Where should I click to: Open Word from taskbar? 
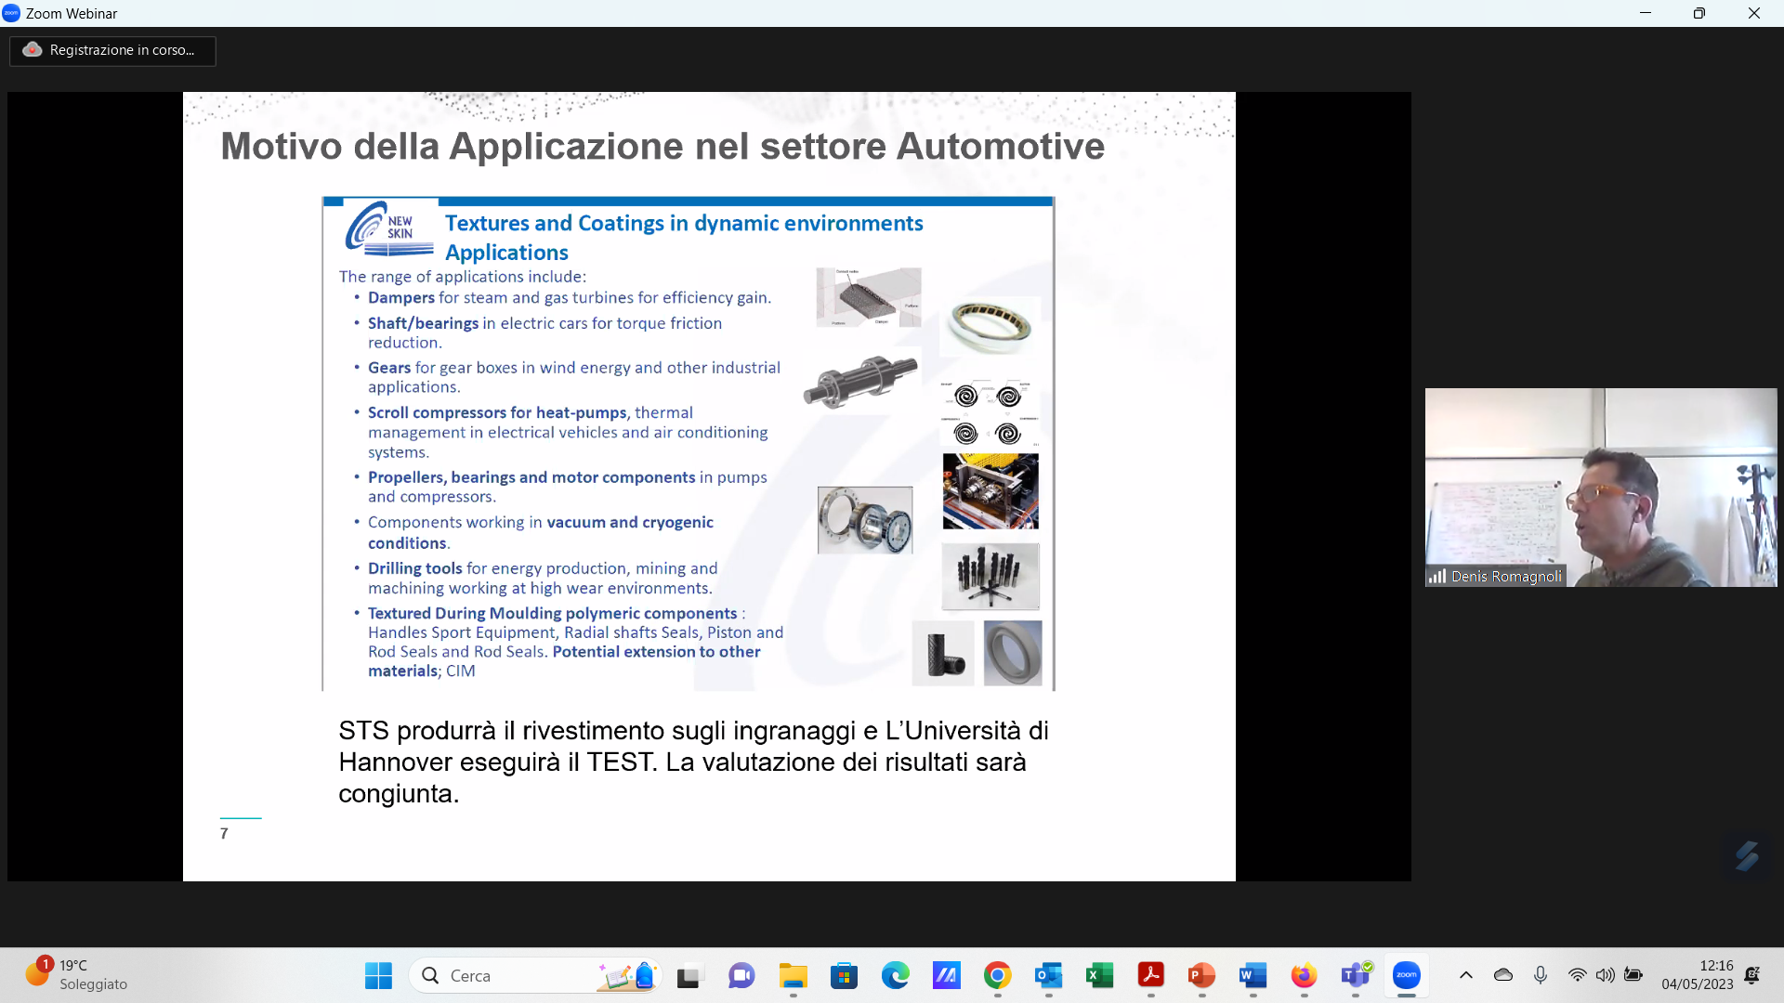pos(1253,975)
